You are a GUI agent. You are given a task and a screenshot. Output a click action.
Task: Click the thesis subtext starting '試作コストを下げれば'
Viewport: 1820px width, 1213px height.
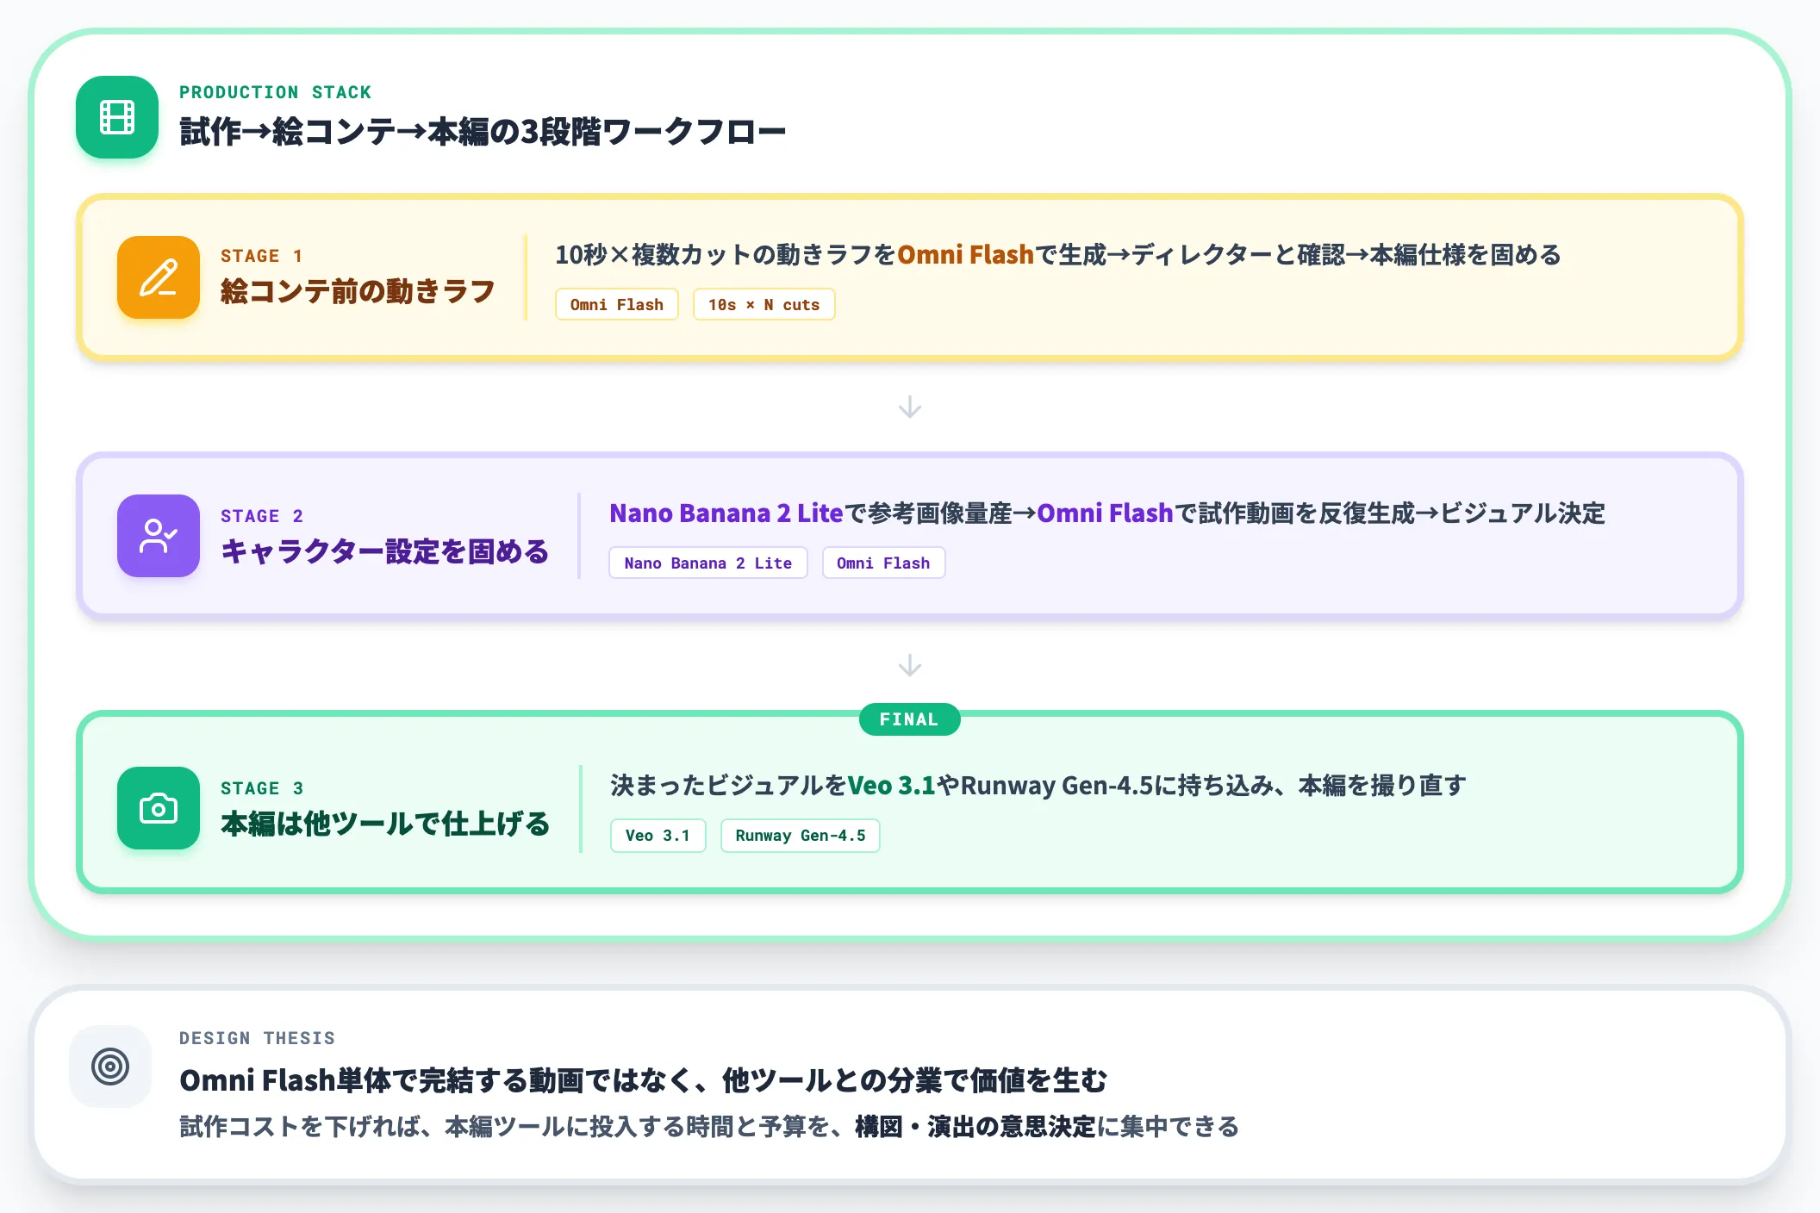click(x=709, y=1126)
